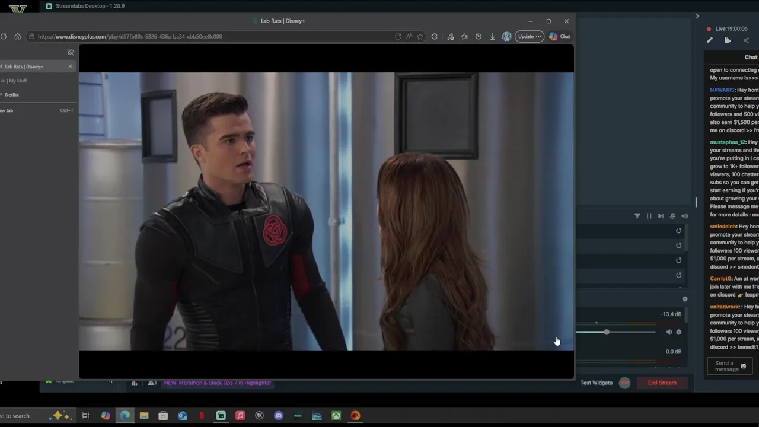The image size is (759, 427).
Task: Repeat the second recent event alert
Action: point(679,246)
